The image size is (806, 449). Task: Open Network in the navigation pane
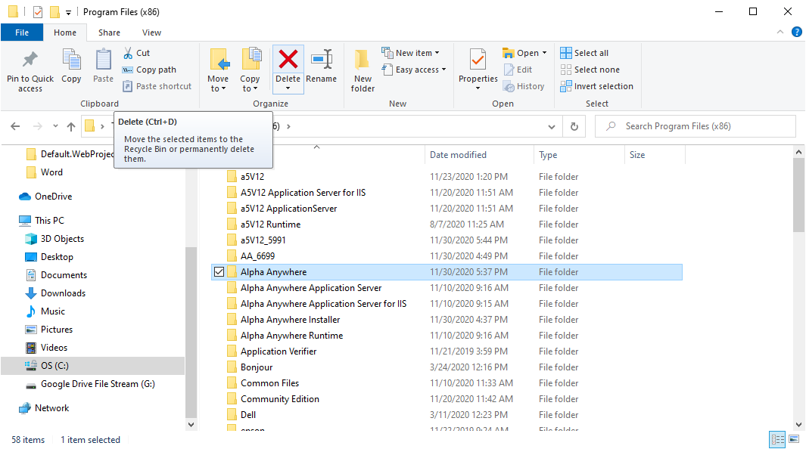pyautogui.click(x=44, y=408)
